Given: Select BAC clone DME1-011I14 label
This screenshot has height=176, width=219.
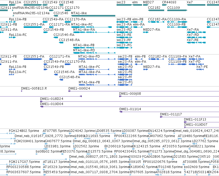Looking at the screenshot, I should click(x=130, y=109).
